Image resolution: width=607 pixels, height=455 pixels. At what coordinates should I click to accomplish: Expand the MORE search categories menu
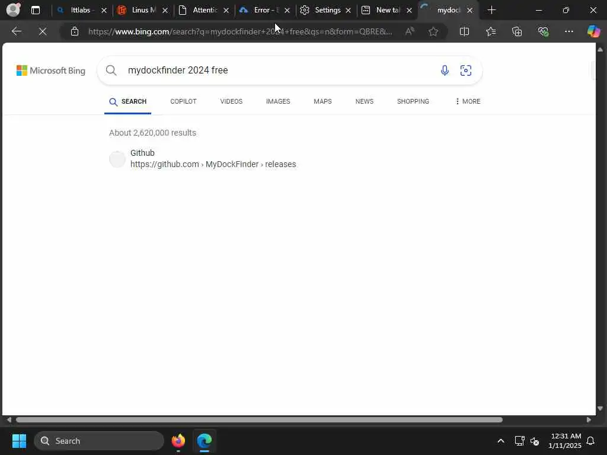pos(468,101)
